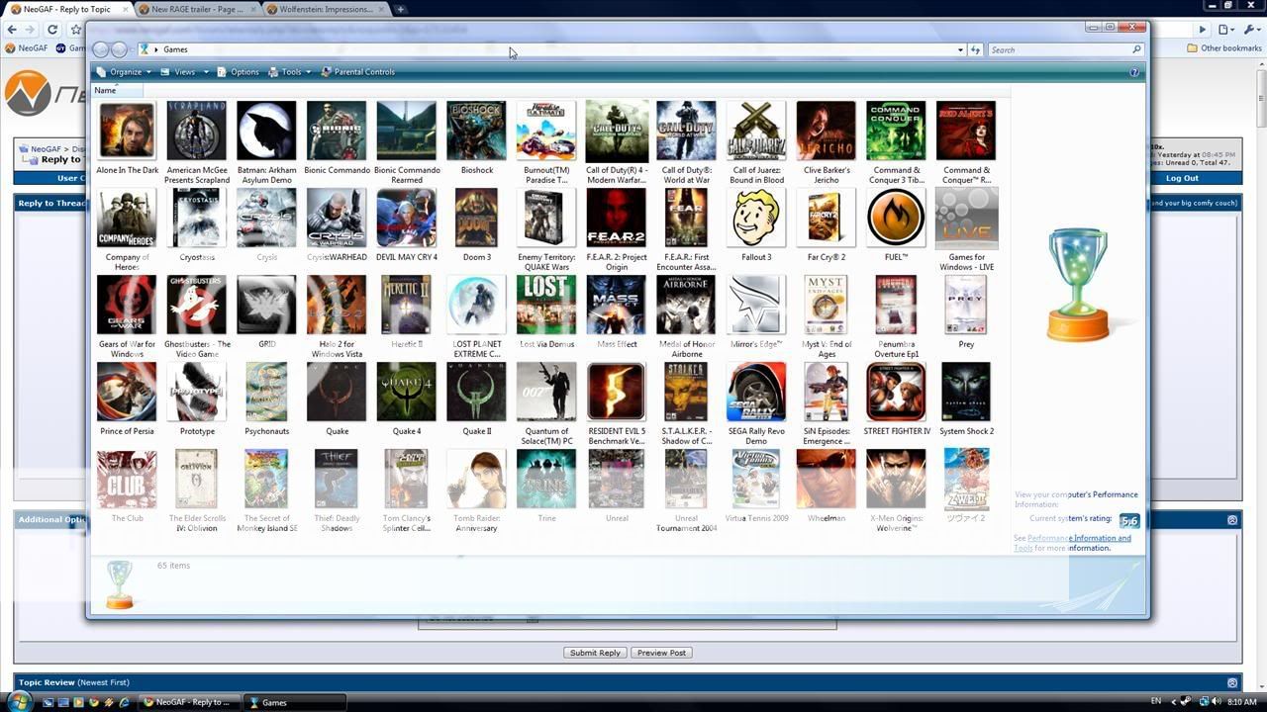This screenshot has width=1267, height=712.
Task: Open the Quake 4 game icon
Action: (x=406, y=393)
